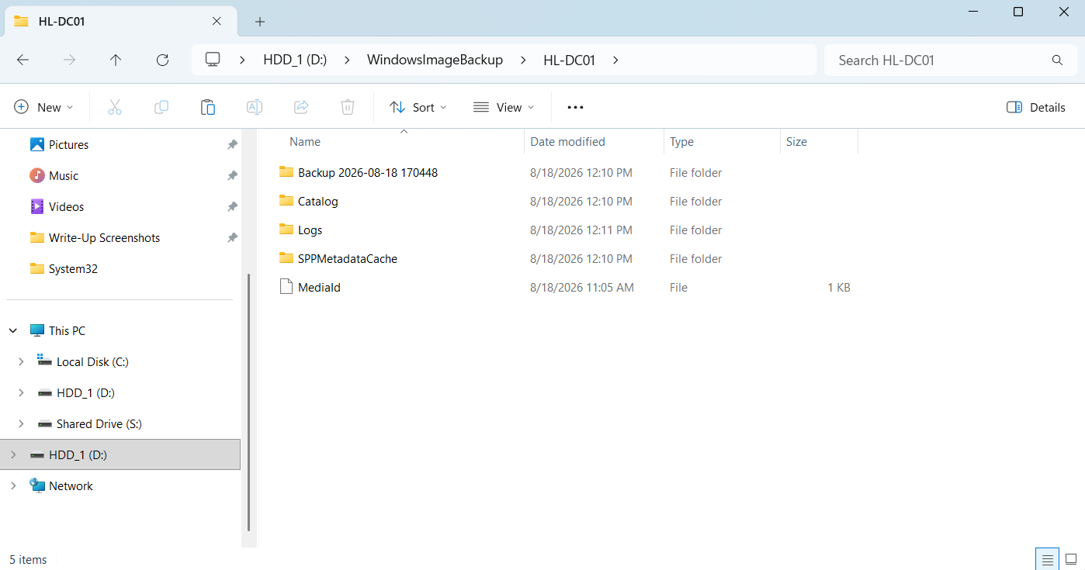Image resolution: width=1085 pixels, height=570 pixels.
Task: Go forward with the right arrow
Action: (69, 60)
